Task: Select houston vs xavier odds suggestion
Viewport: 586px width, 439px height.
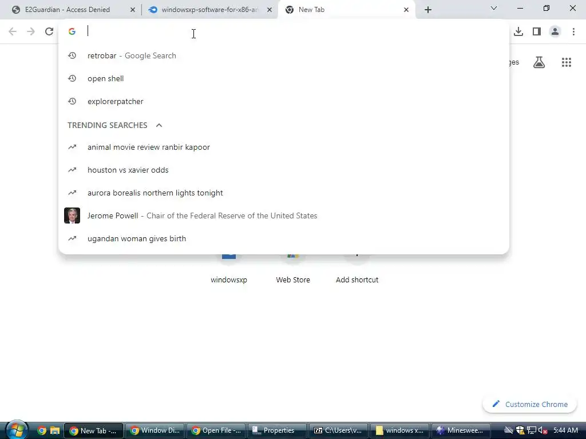Action: [284, 170]
